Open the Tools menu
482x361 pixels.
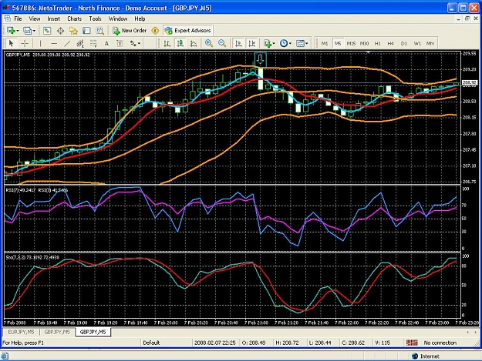click(x=95, y=19)
